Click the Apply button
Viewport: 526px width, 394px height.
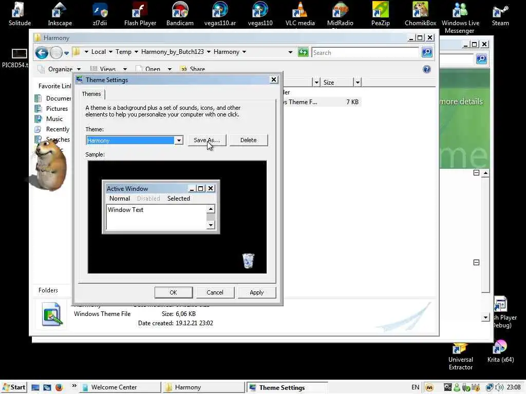257,292
